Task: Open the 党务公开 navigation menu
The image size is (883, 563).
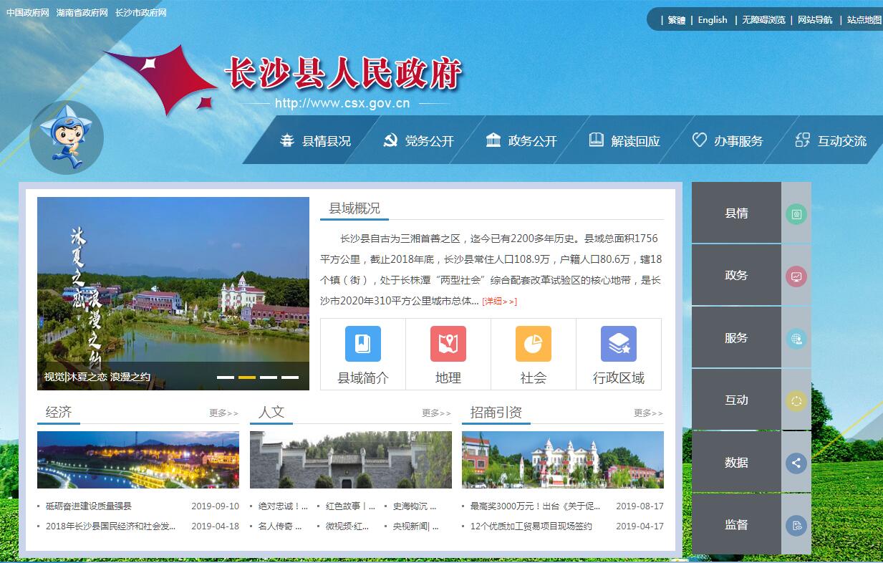Action: click(430, 141)
